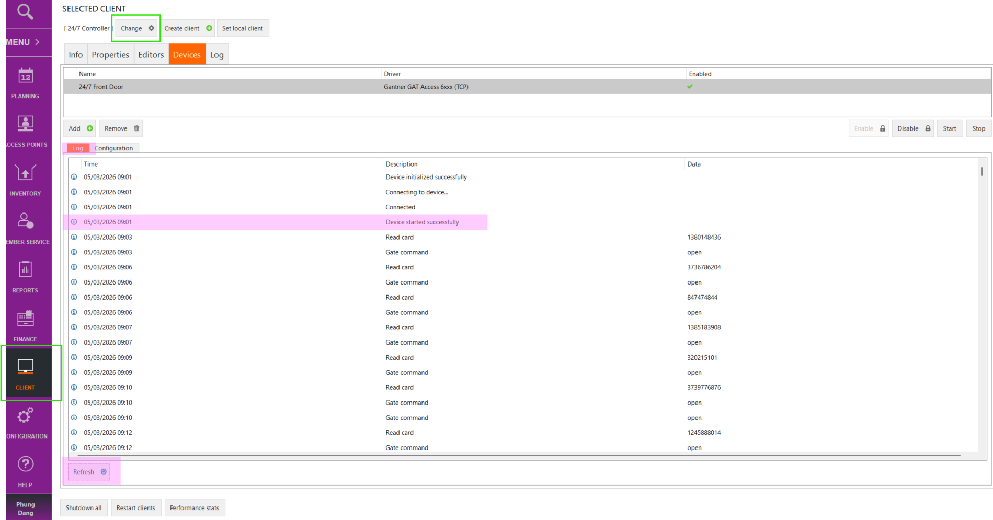Viewport: 993px width, 520px height.
Task: Click the log list vertical scrollbar
Action: click(x=982, y=172)
